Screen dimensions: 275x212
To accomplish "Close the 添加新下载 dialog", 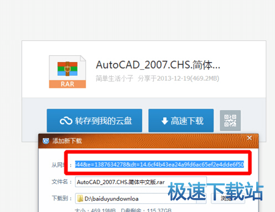I will pos(250,138).
